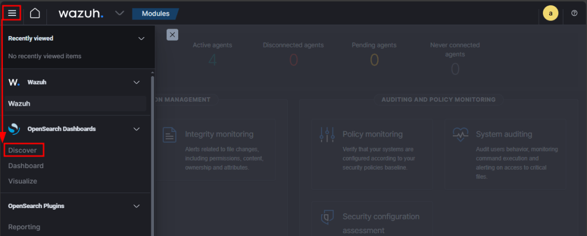The width and height of the screenshot is (587, 236).
Task: Click the System auditing heartbeat icon
Action: coord(460,135)
